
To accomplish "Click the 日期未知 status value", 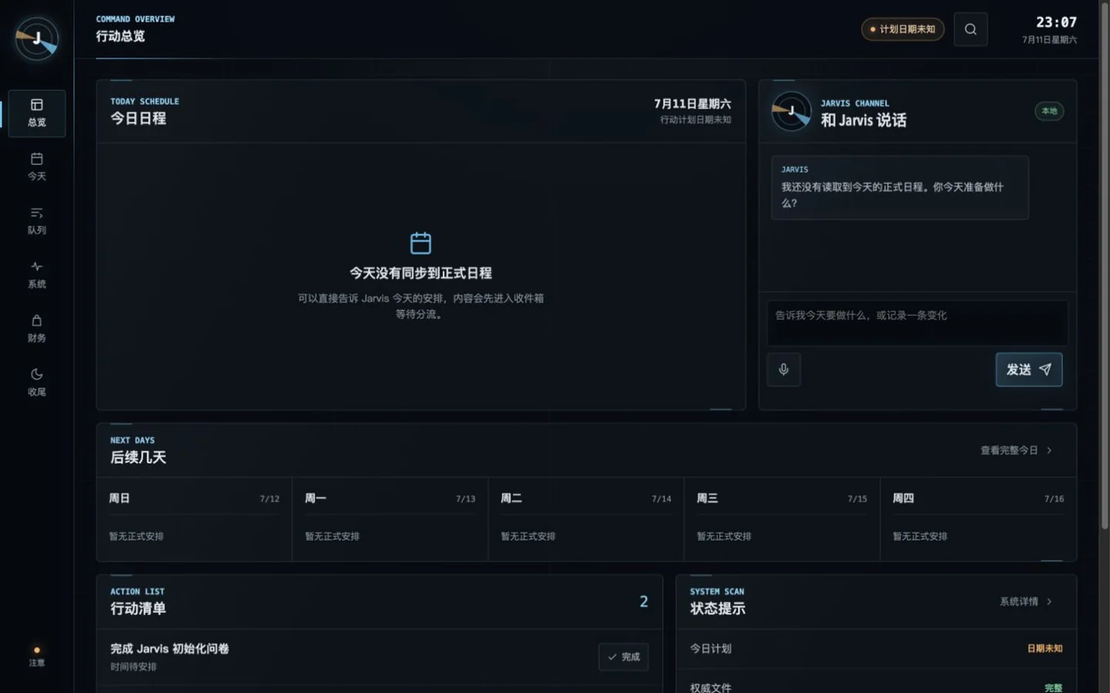I will pyautogui.click(x=1044, y=648).
